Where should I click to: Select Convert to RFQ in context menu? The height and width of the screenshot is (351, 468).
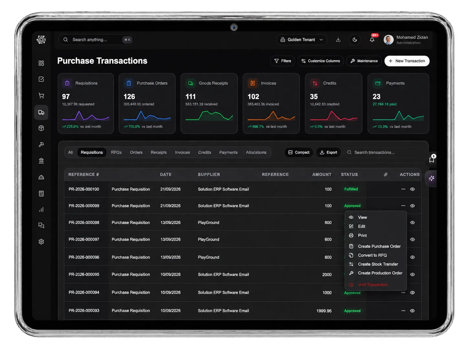(x=376, y=255)
